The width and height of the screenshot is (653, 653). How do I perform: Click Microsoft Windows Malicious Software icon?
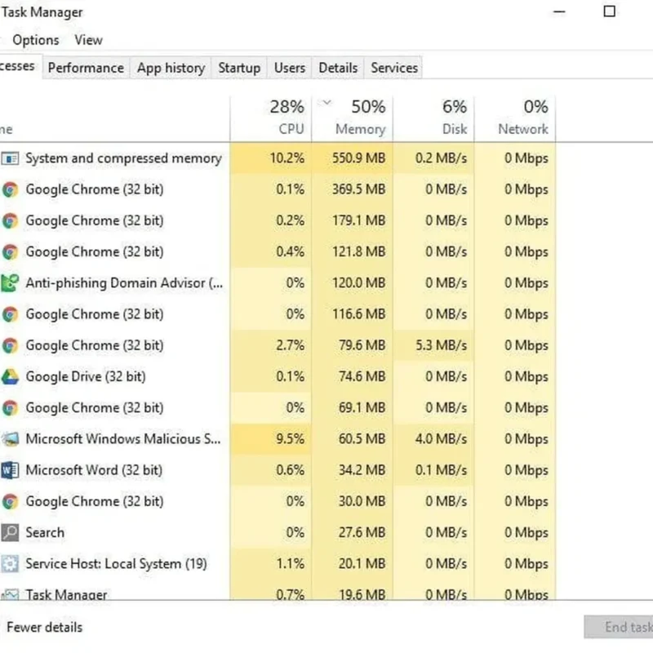pyautogui.click(x=10, y=439)
